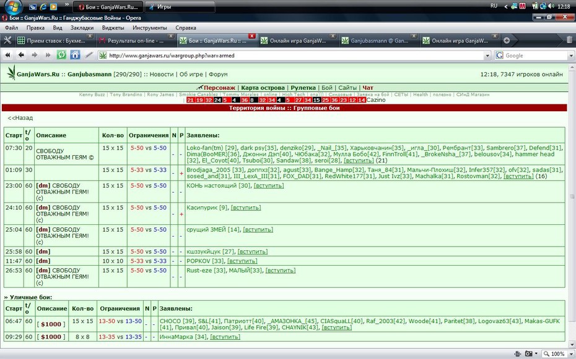Close the Прием ставок tab
This screenshot has height=359, width=576.
(x=90, y=36)
